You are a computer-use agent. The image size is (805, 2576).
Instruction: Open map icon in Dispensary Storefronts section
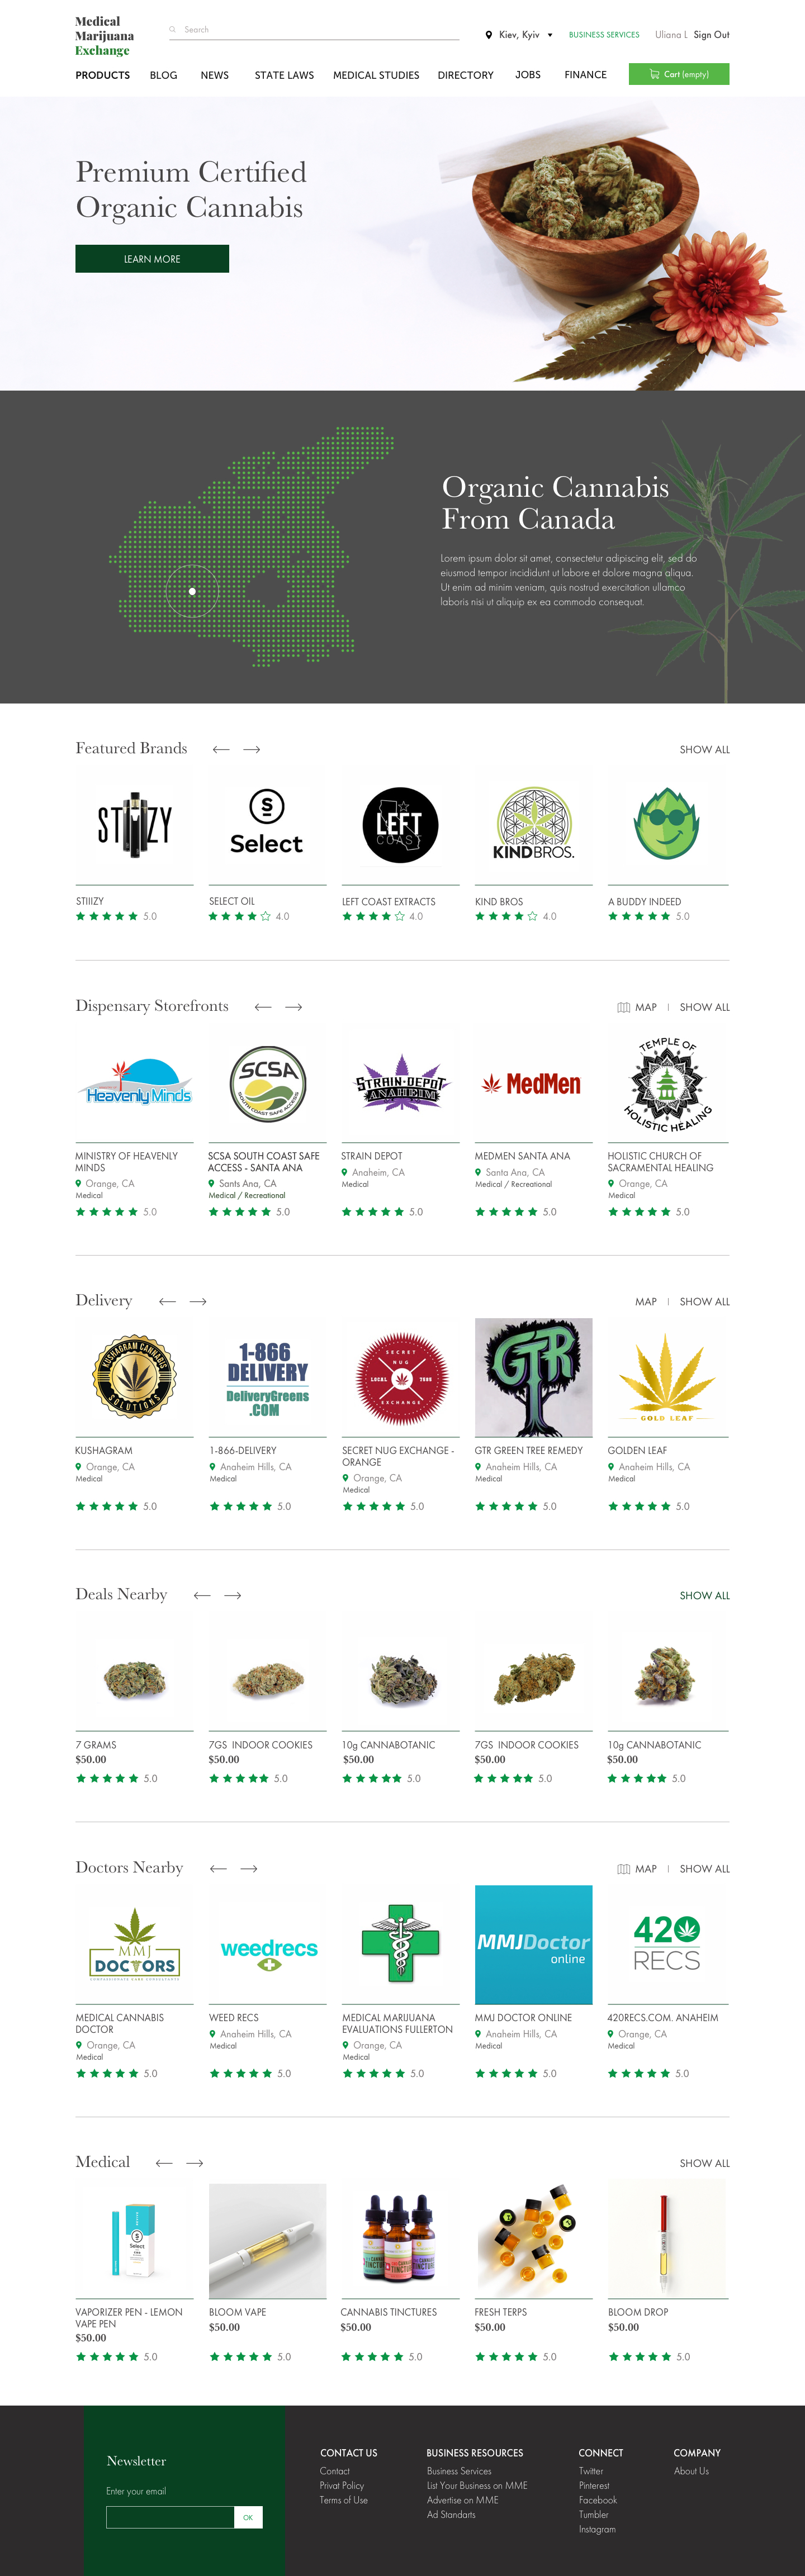tap(623, 1007)
